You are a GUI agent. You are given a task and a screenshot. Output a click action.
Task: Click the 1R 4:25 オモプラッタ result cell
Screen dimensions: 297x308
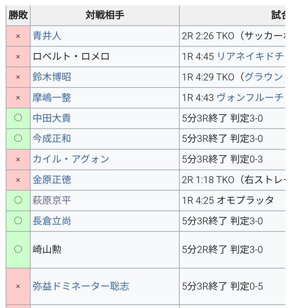pos(228,200)
